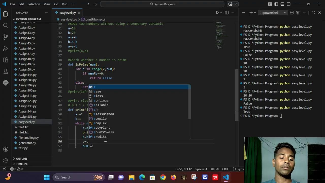
Task: Open the Selection menu
Action: coord(34,4)
